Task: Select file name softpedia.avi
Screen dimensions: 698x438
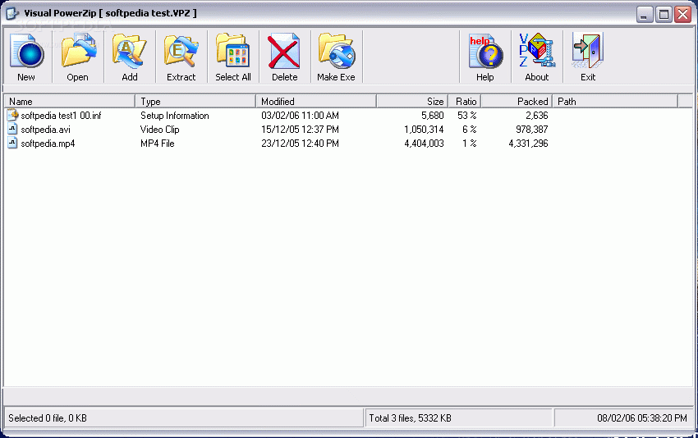Action: point(45,130)
